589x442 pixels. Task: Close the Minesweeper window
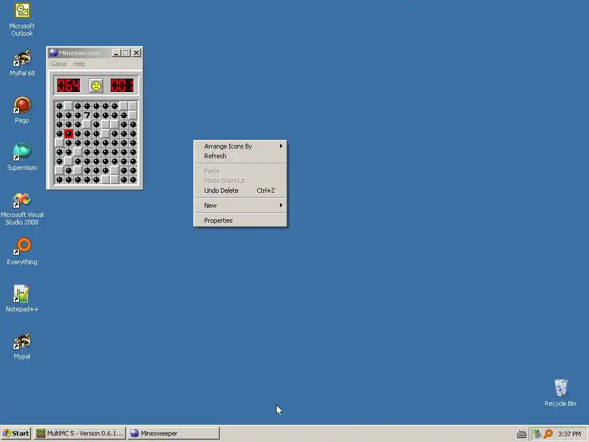pos(136,53)
